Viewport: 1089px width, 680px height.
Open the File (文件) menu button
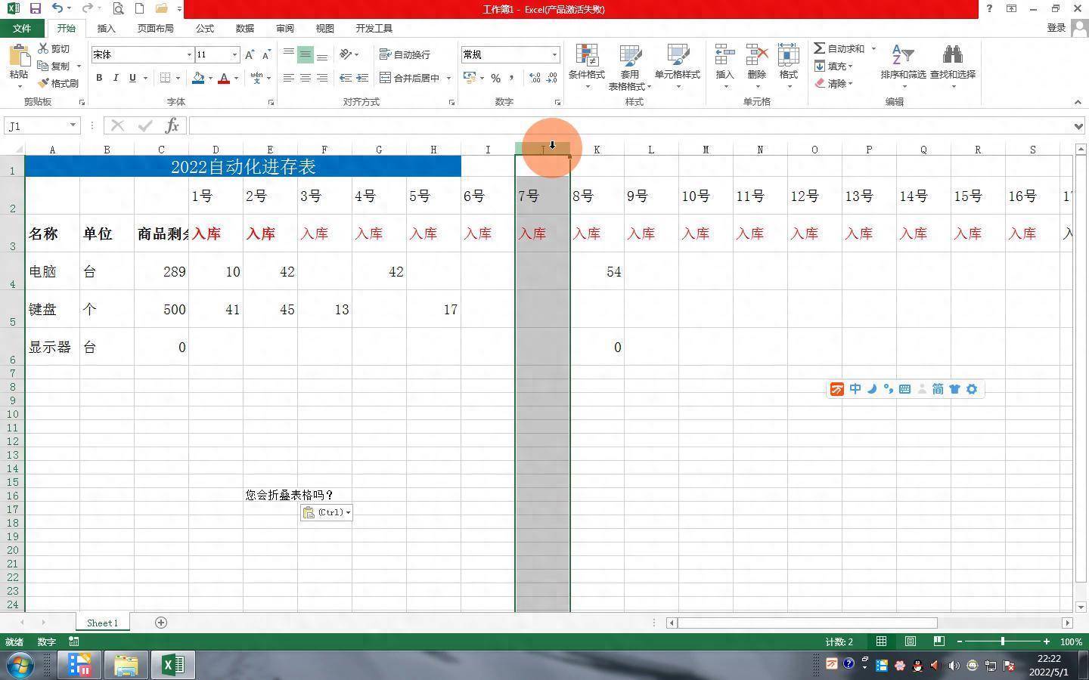click(22, 28)
